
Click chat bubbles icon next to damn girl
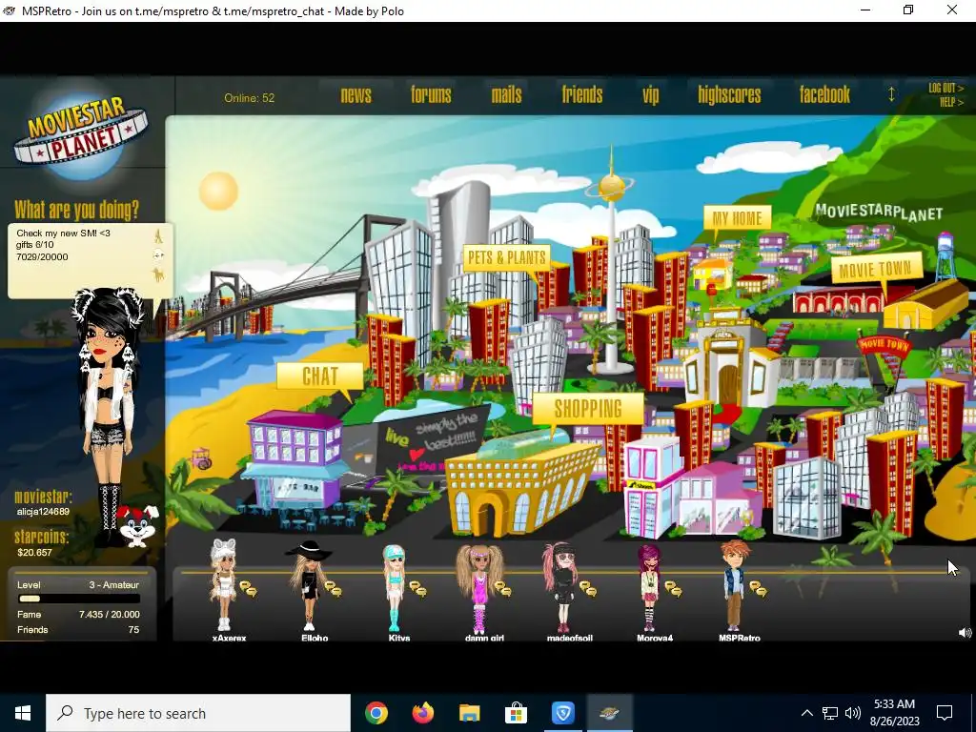(503, 588)
